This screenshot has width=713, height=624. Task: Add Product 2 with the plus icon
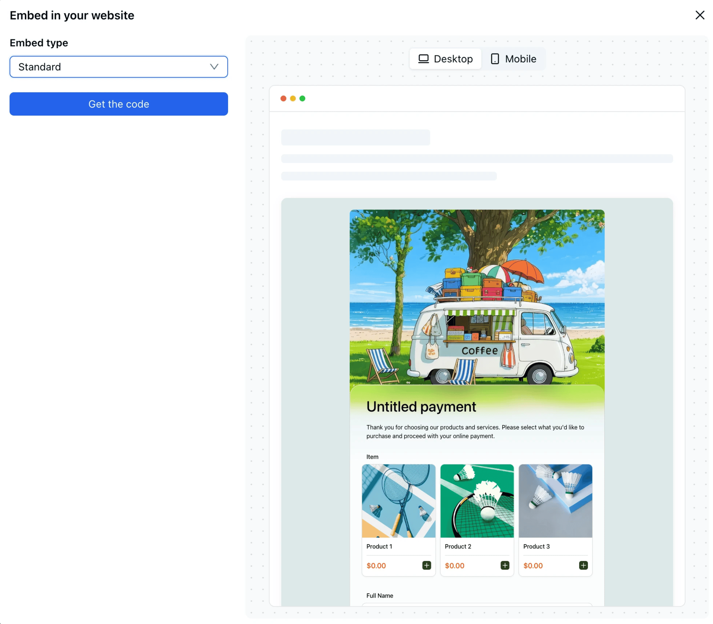click(505, 565)
